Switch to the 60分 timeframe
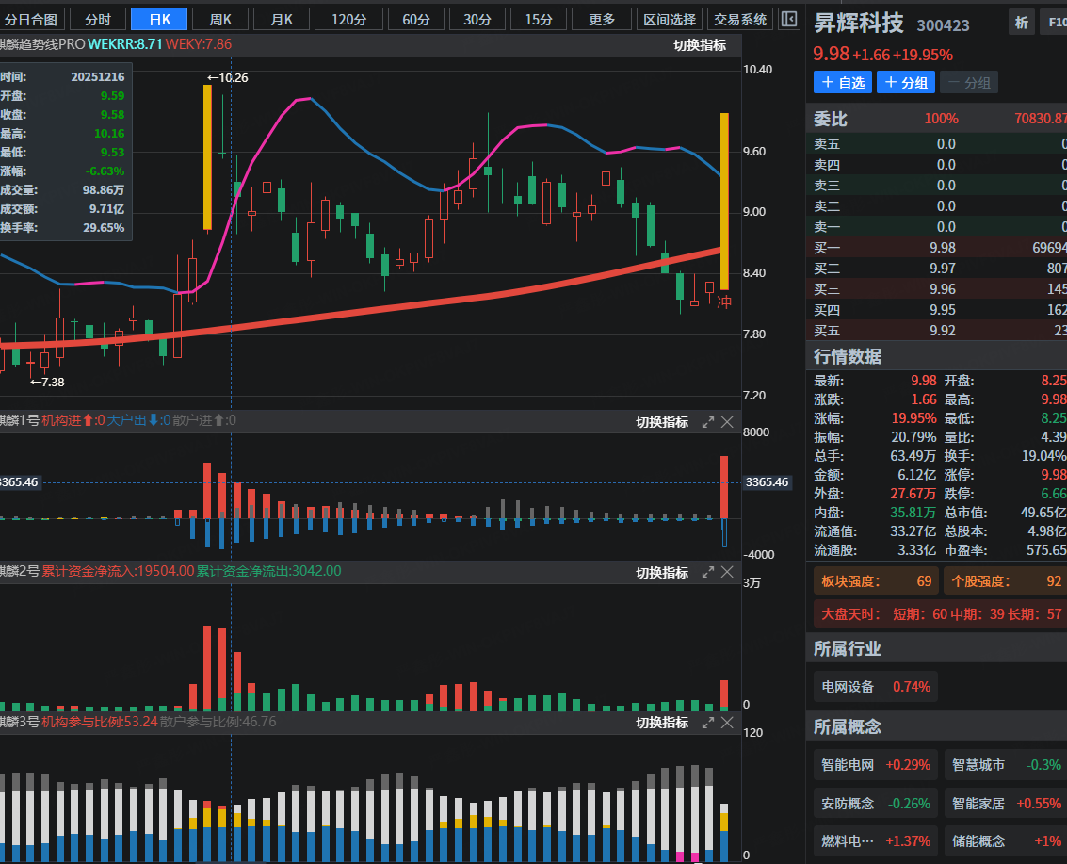Image resolution: width=1067 pixels, height=864 pixels. (416, 19)
